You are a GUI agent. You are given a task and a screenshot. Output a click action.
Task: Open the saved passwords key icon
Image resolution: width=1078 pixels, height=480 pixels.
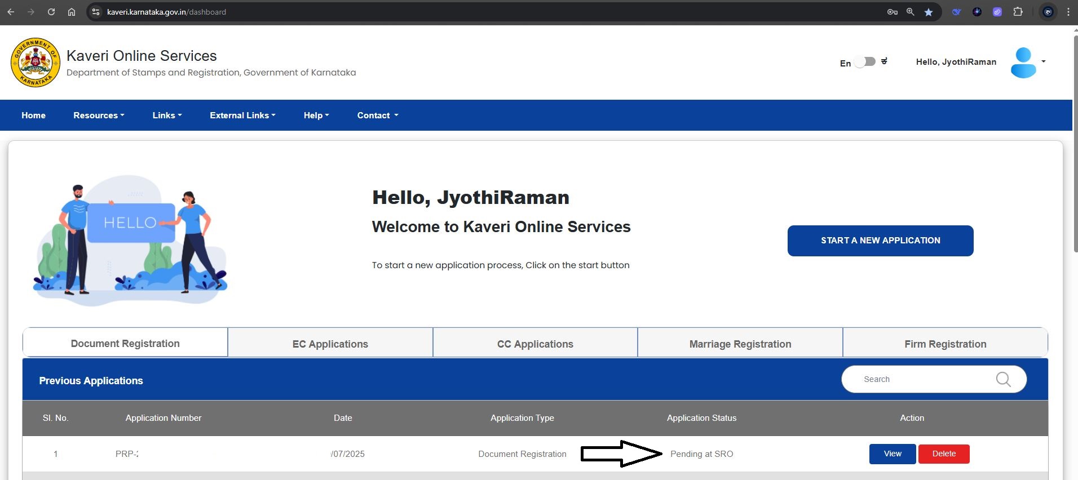coord(892,12)
